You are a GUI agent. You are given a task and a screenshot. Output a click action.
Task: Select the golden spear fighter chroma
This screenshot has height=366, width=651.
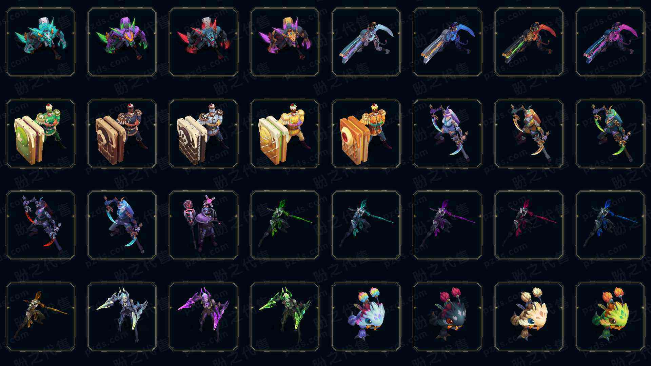tap(41, 317)
